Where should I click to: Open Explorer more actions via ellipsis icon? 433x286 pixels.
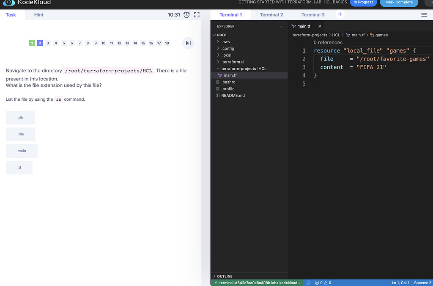(280, 26)
